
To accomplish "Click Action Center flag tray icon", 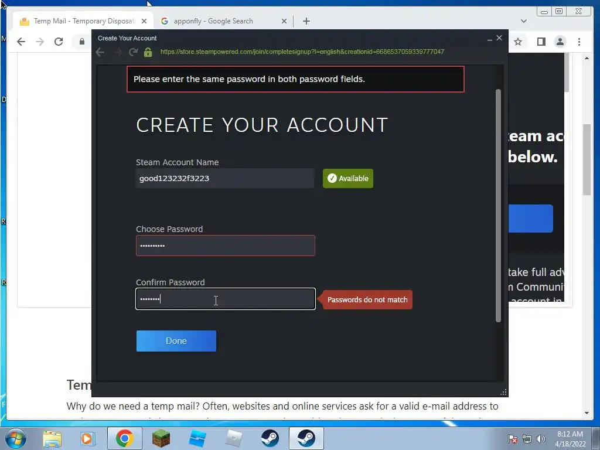I will pos(513,439).
